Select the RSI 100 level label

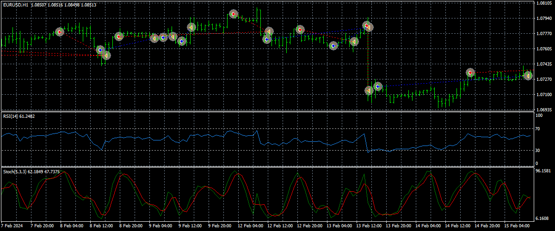[x=540, y=115]
